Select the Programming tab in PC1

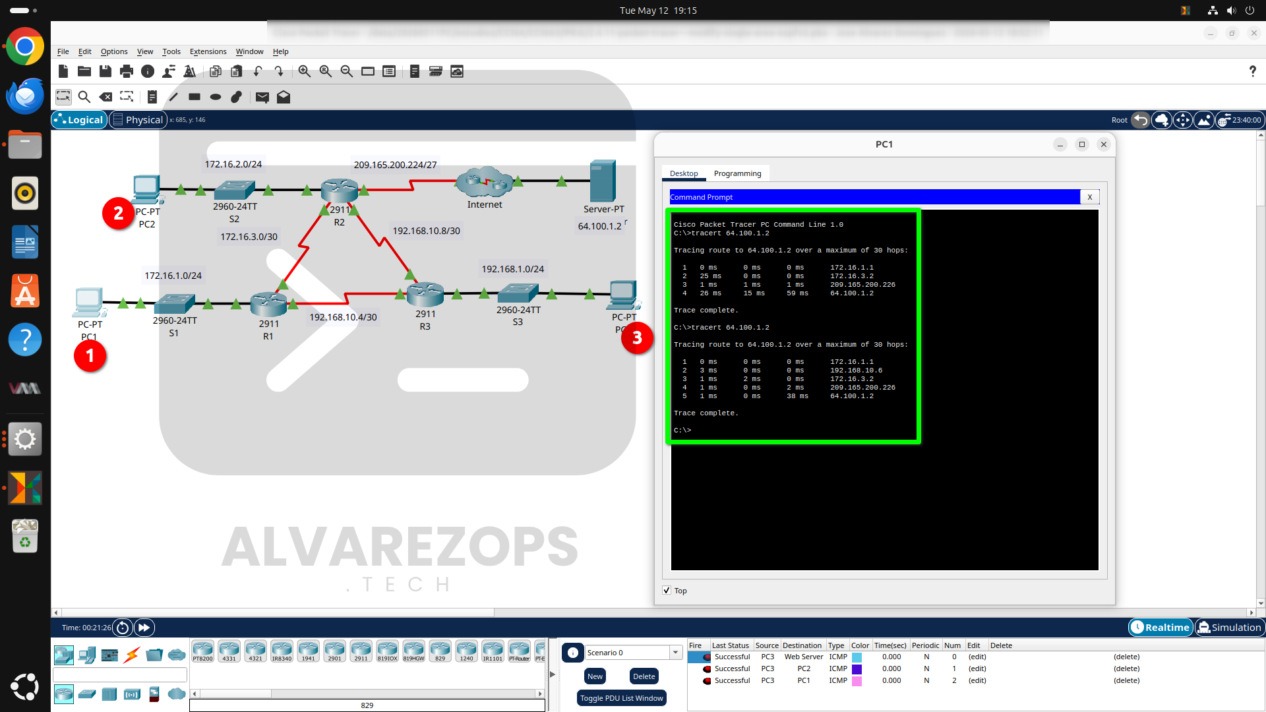pos(737,173)
